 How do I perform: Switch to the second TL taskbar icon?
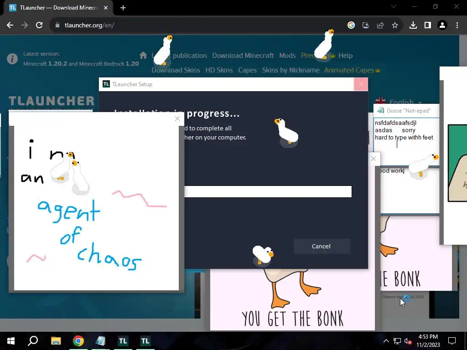pos(145,341)
